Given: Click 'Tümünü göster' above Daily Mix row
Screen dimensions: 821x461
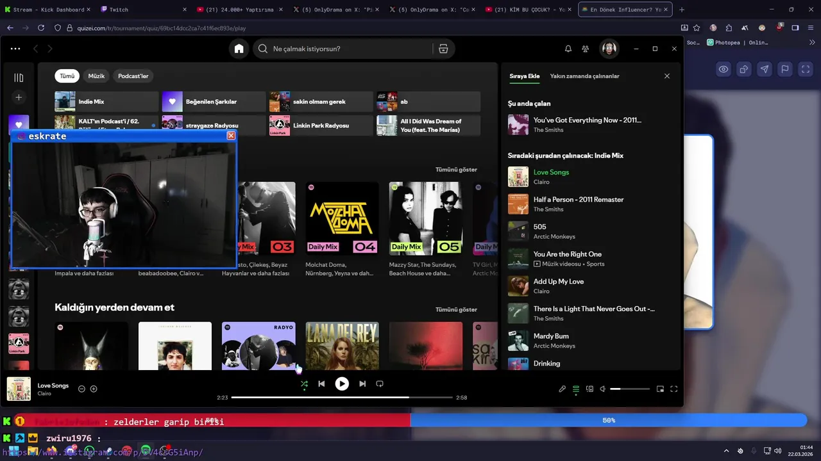Looking at the screenshot, I should (x=456, y=170).
